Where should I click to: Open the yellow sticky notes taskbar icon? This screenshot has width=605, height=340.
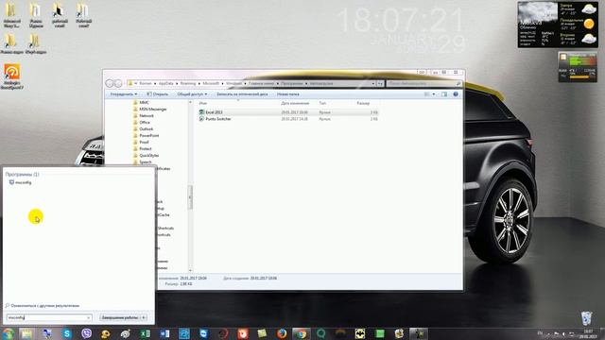(263, 333)
